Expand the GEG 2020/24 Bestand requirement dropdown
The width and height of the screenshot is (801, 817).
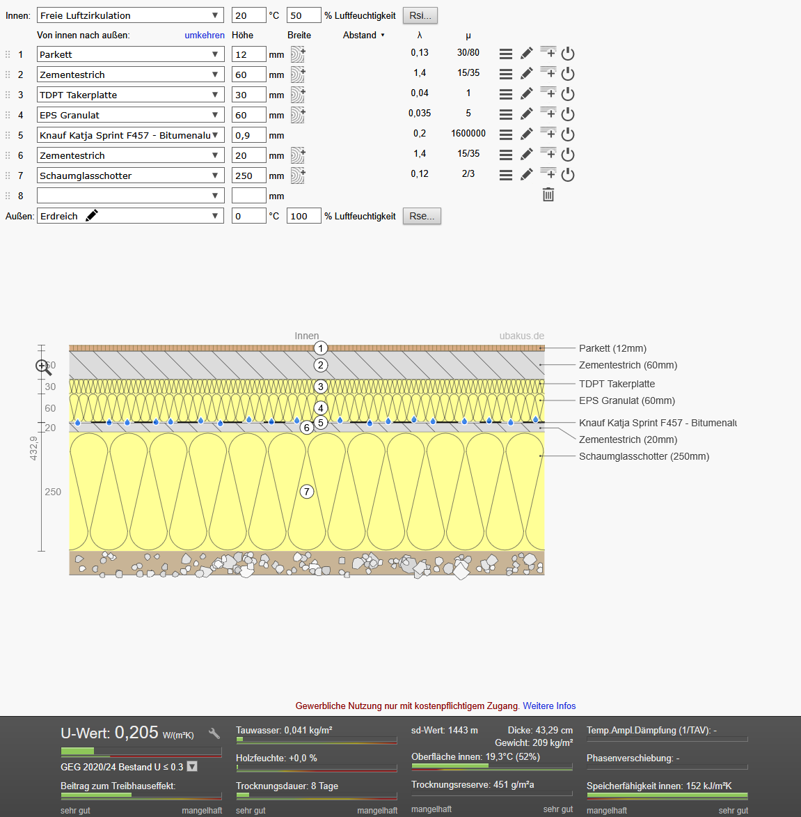193,767
